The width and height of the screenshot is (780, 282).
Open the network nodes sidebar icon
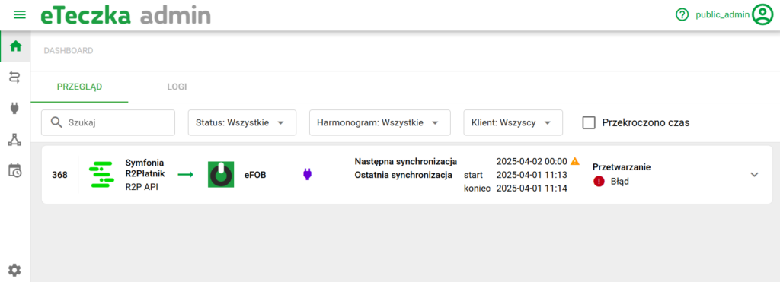15,140
